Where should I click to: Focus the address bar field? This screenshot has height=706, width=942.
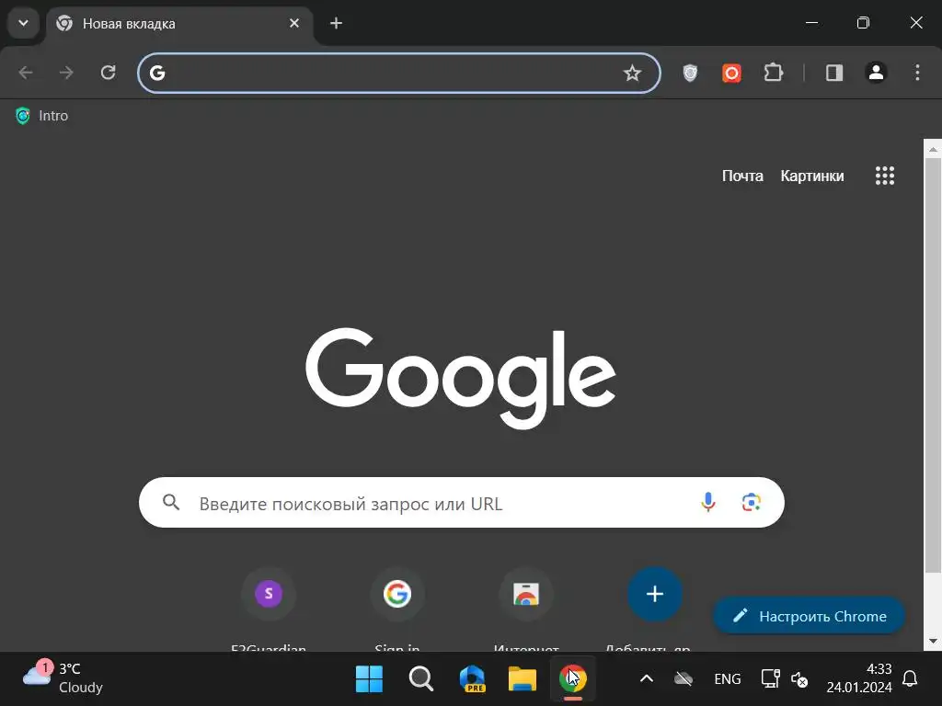(399, 74)
